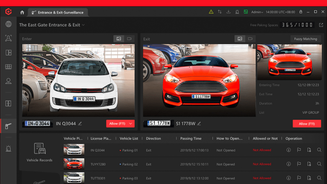The height and width of the screenshot is (184, 327).
Task: Switch Enter panel to video camera mode
Action: point(130,39)
